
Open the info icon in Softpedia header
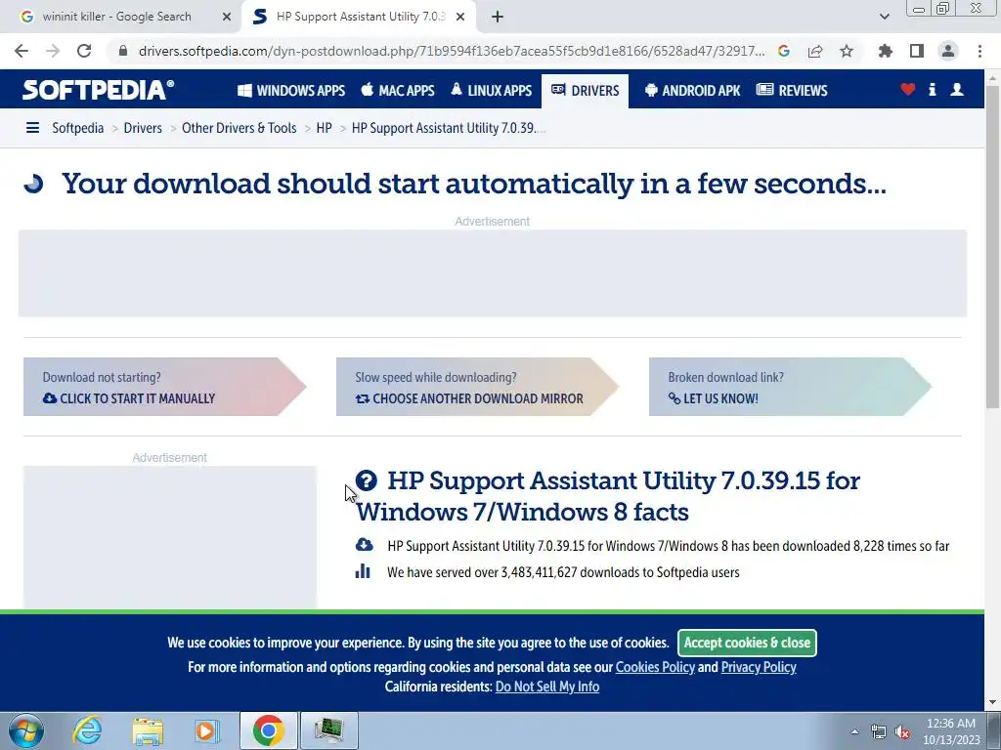[x=932, y=89]
